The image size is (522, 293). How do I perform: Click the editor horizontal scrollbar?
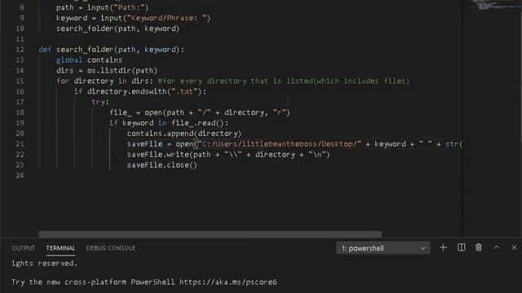[x=210, y=234]
